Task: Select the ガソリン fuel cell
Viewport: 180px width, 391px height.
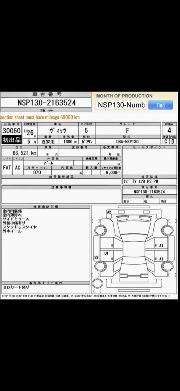Action: [x=86, y=141]
